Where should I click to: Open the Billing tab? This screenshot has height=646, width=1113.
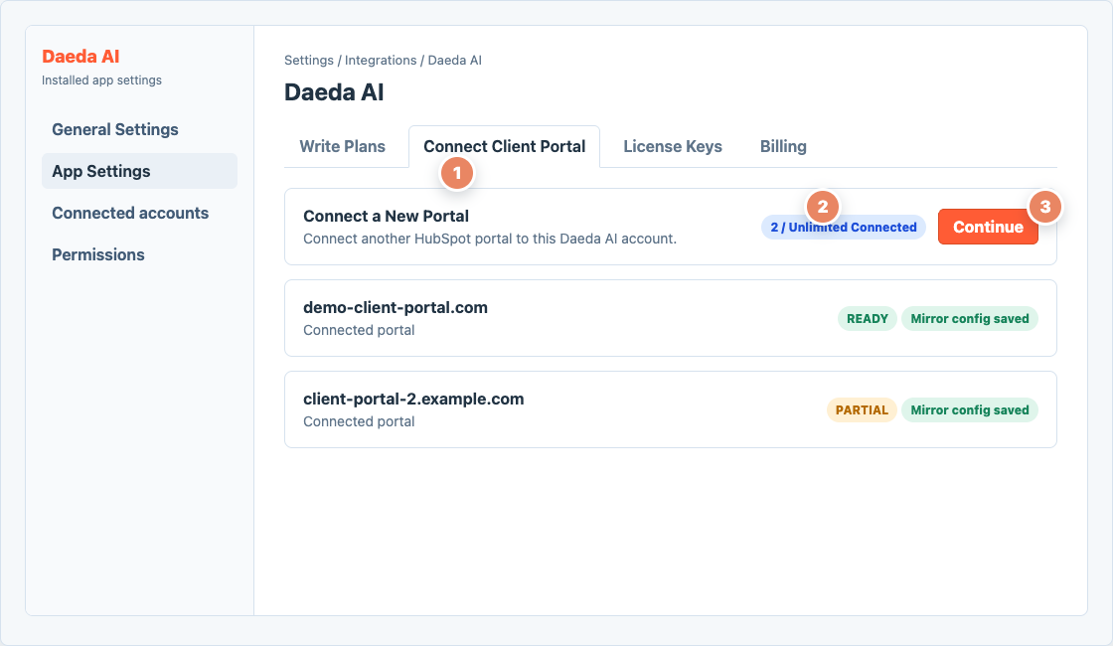coord(783,146)
